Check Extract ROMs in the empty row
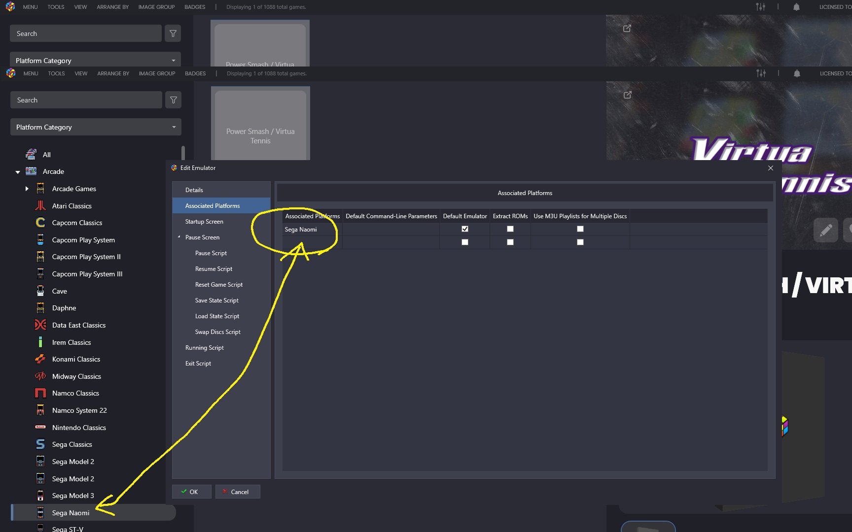 (510, 242)
